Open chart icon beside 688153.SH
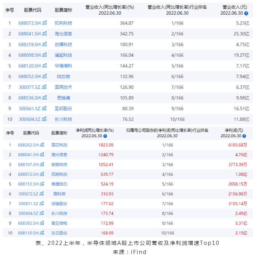 (x=42, y=184)
